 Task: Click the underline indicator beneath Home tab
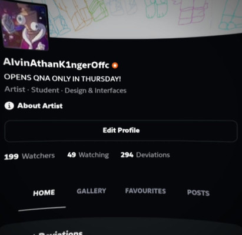(42, 209)
